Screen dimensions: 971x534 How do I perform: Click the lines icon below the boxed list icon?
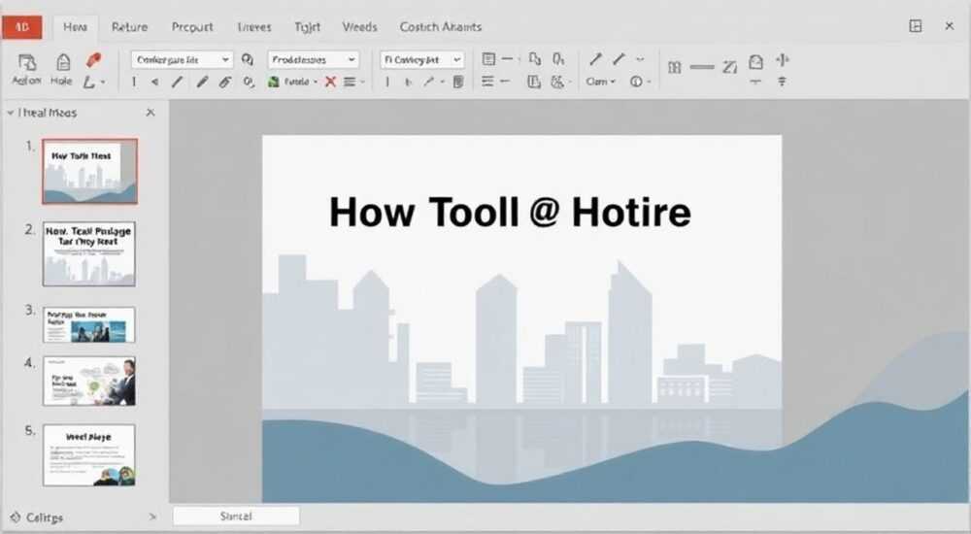[x=488, y=82]
